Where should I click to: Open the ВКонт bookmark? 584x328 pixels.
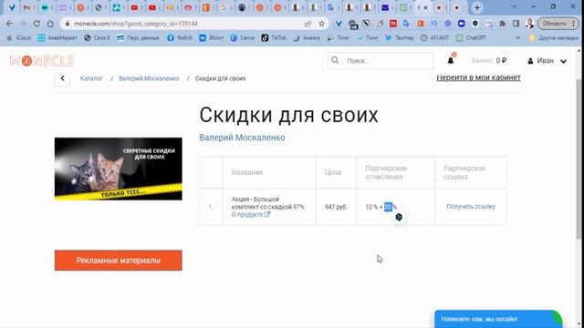coord(211,38)
